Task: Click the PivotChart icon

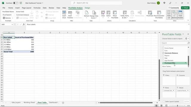Action: coord(150,14)
